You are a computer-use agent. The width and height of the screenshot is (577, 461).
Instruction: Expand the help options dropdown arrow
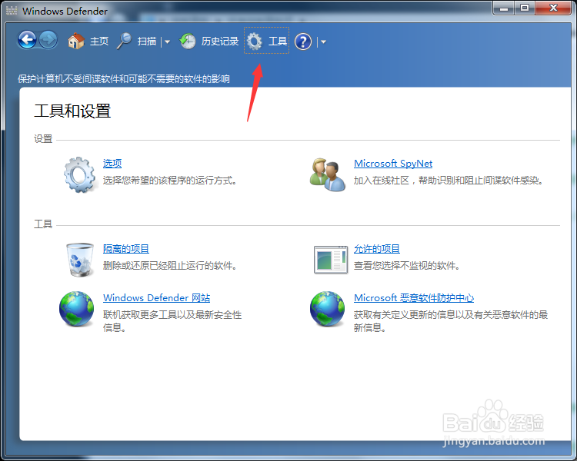[323, 42]
